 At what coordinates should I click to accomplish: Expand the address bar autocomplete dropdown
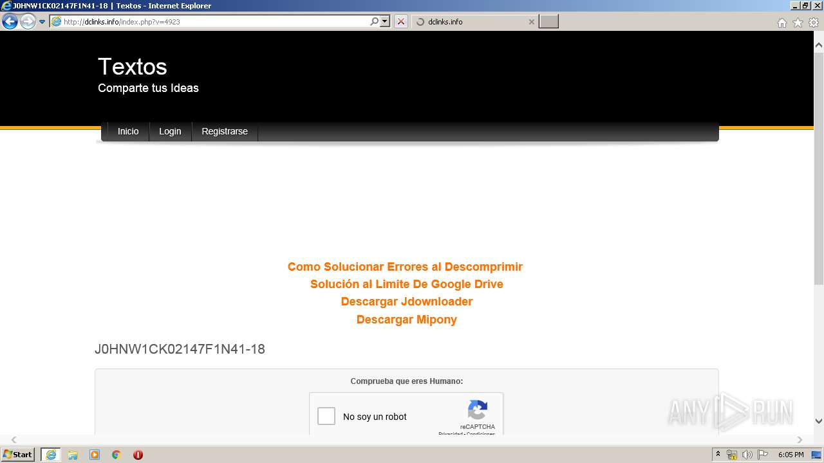click(385, 22)
